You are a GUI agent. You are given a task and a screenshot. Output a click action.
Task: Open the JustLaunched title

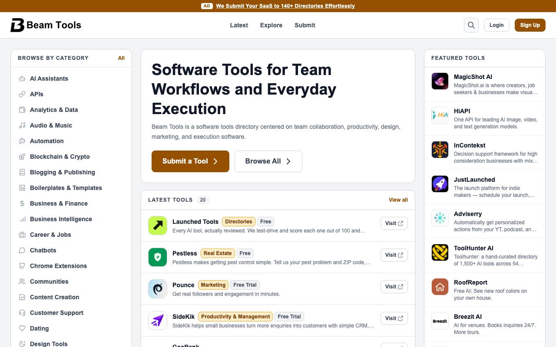[x=474, y=180]
